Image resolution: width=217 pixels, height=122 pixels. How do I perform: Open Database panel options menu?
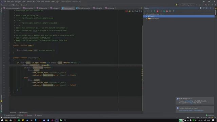coord(210,8)
